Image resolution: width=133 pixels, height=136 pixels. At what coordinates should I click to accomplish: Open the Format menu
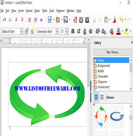(x=29, y=11)
